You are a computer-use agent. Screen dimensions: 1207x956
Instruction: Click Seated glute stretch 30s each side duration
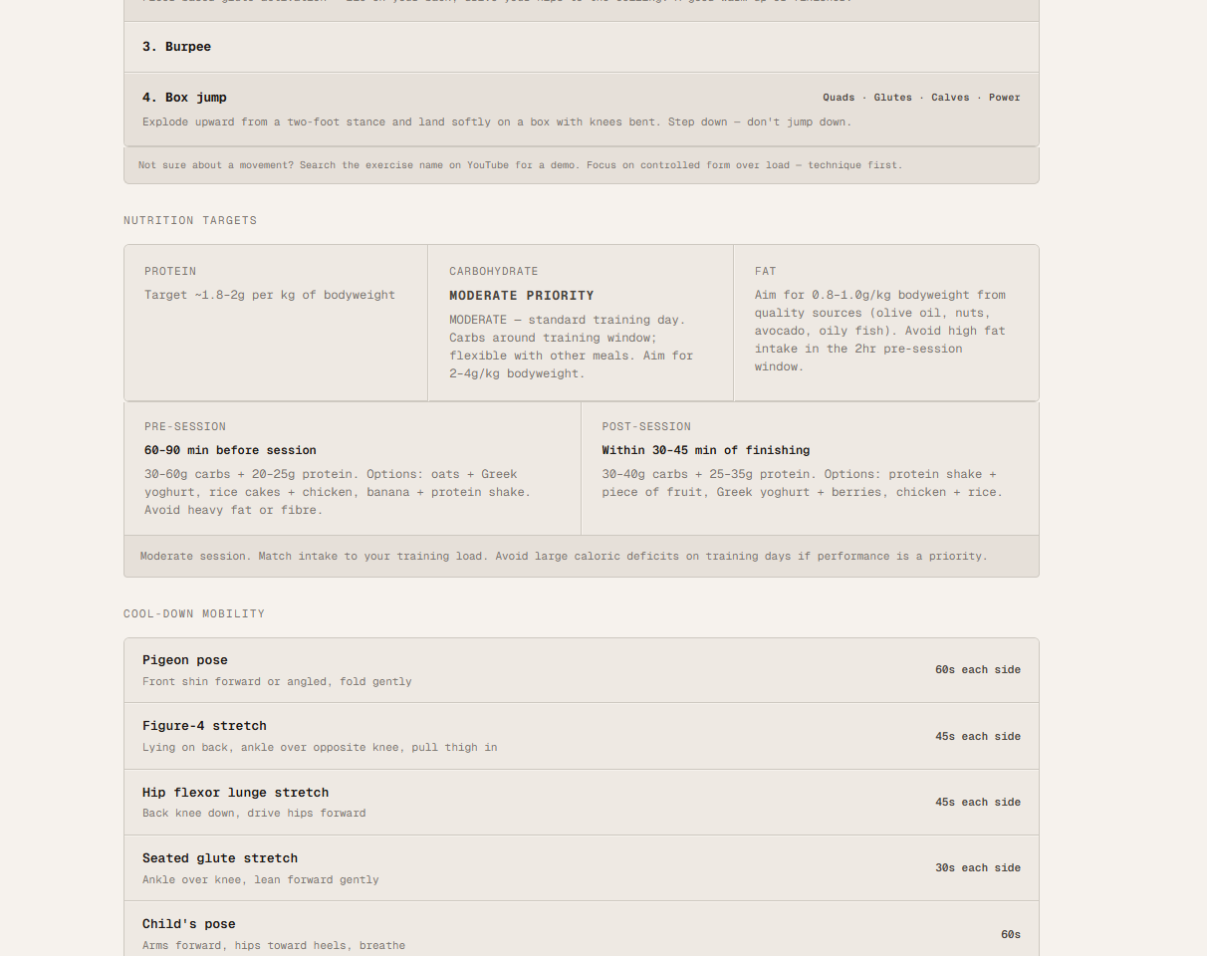pos(978,868)
